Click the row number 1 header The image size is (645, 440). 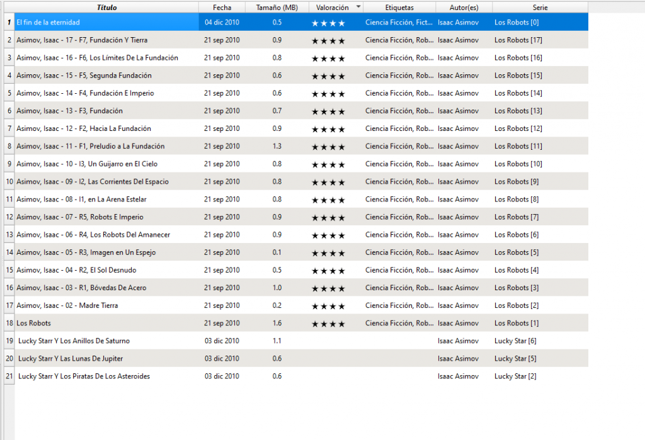(x=9, y=22)
